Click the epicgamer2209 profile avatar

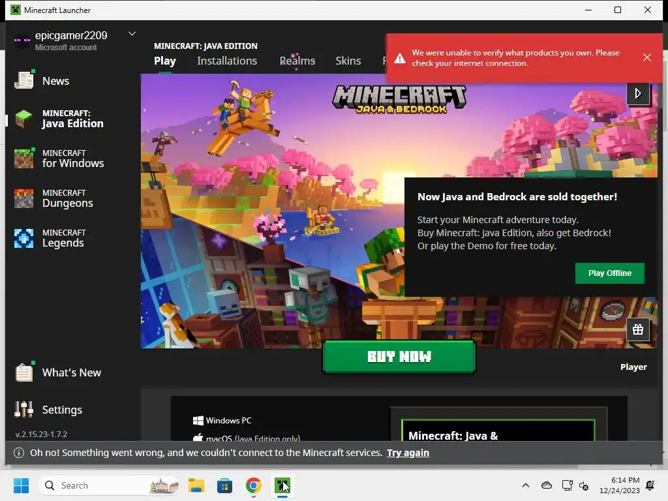[x=22, y=40]
